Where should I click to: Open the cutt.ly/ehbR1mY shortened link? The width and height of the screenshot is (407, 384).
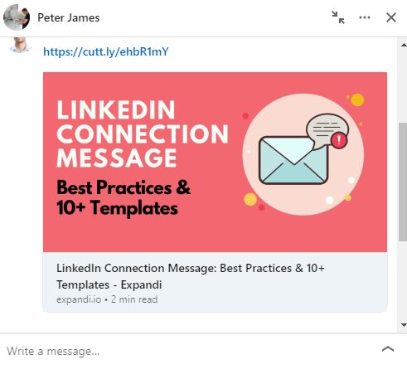pos(106,51)
